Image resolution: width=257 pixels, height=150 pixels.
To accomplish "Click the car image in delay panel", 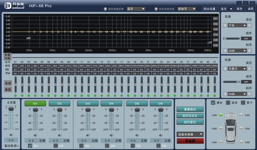I will [231, 128].
